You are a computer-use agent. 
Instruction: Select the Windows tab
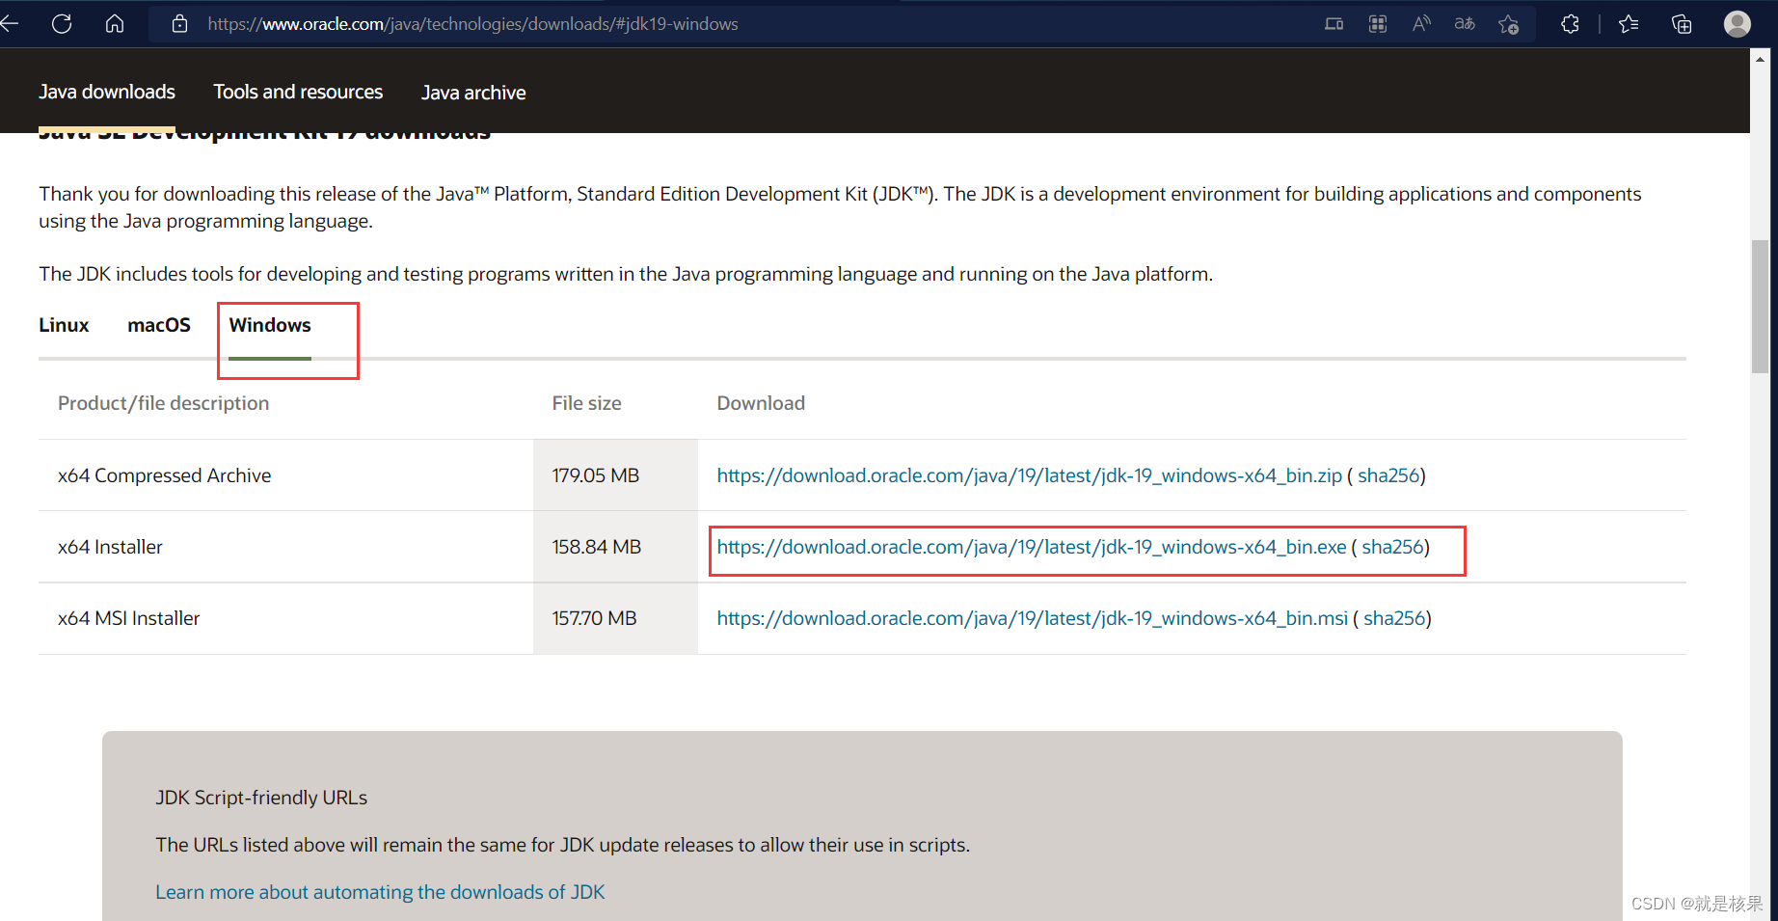(270, 325)
